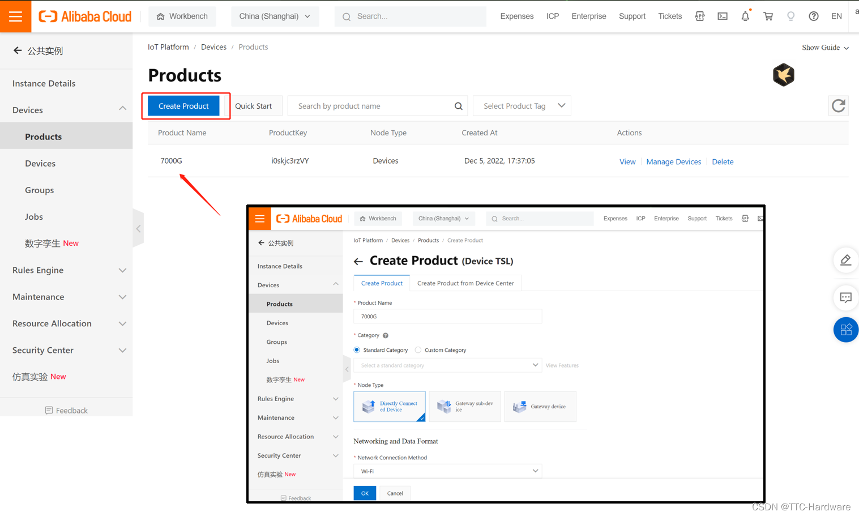Click the blue floating apps grid icon
Screen dimensions: 859x516
[846, 330]
